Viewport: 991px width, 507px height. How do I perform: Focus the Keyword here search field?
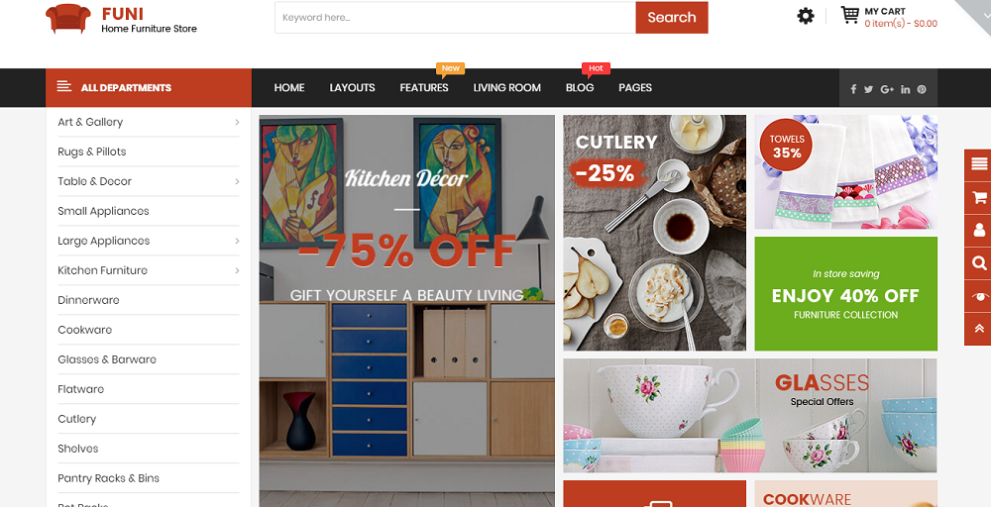[x=455, y=17]
